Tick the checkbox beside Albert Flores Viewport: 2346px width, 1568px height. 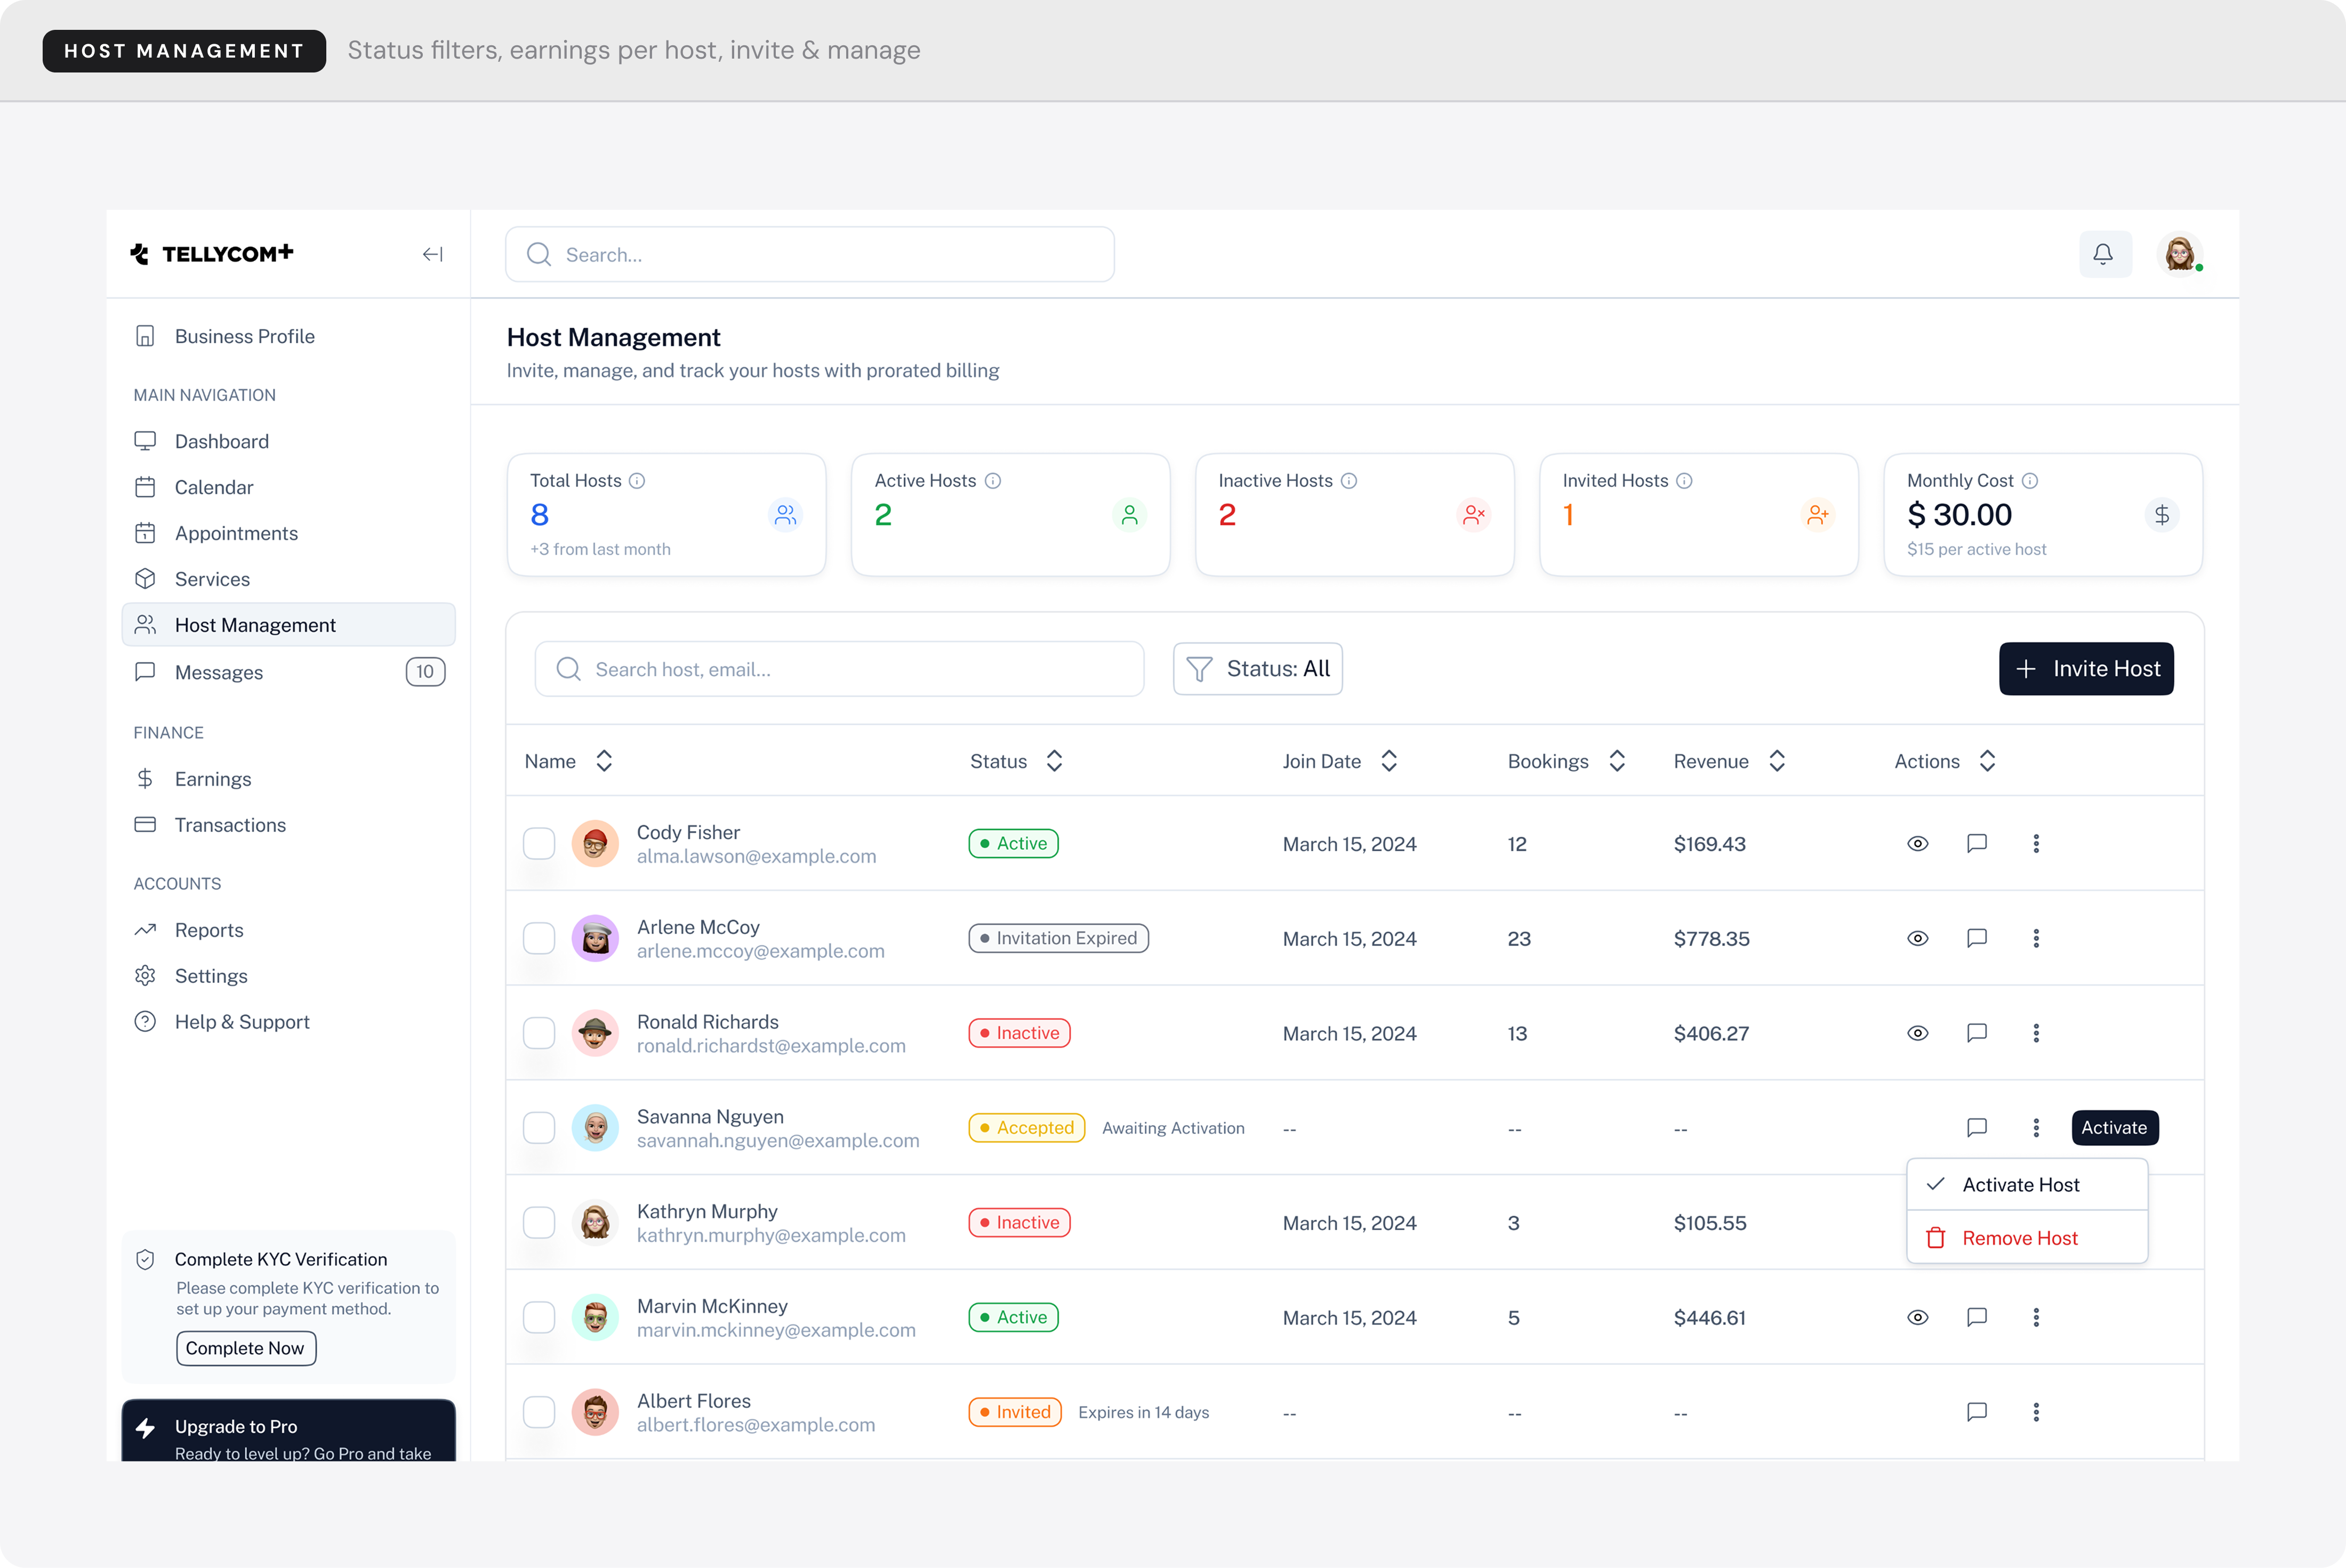(x=539, y=1412)
